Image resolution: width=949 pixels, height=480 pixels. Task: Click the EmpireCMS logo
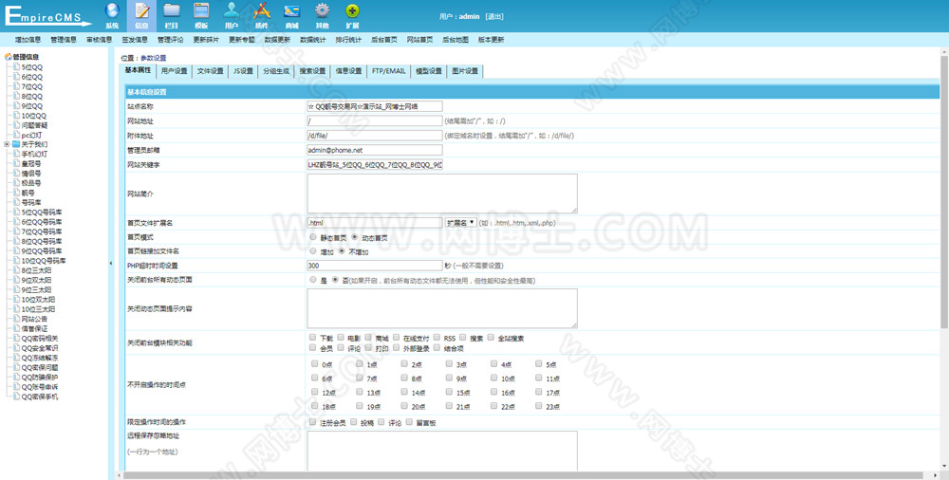tap(47, 15)
